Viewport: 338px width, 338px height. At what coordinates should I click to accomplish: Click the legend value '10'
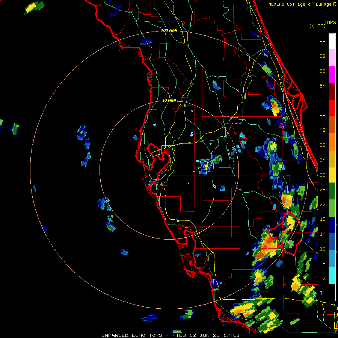[x=323, y=249]
